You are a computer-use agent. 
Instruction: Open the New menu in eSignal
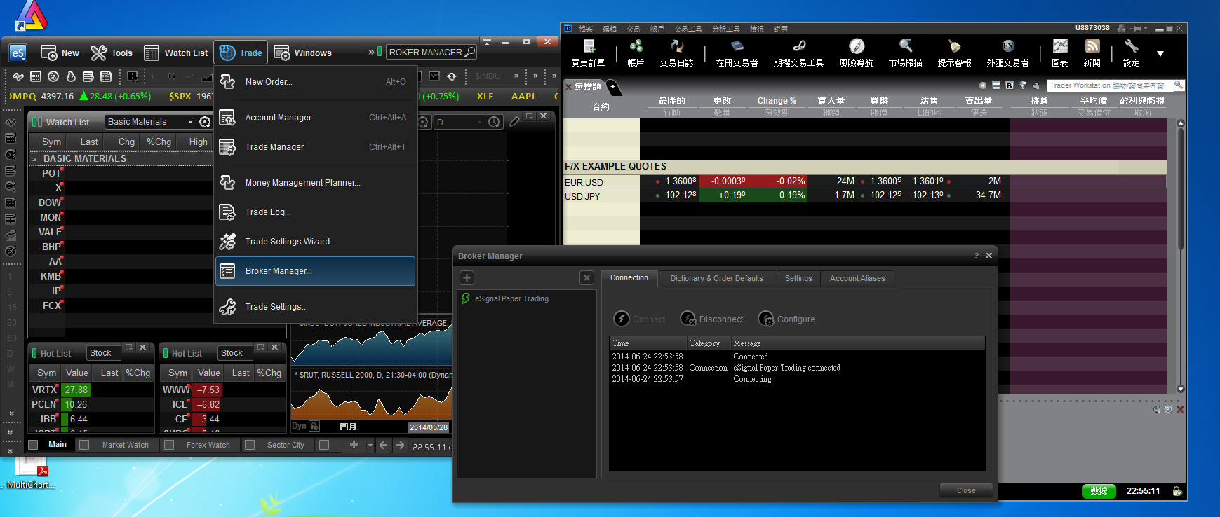[60, 53]
